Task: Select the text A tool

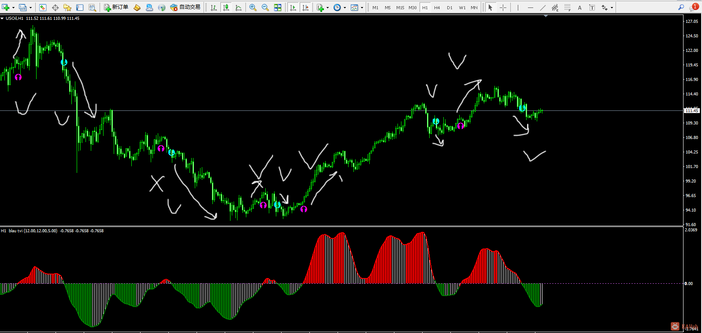Action: pos(579,7)
